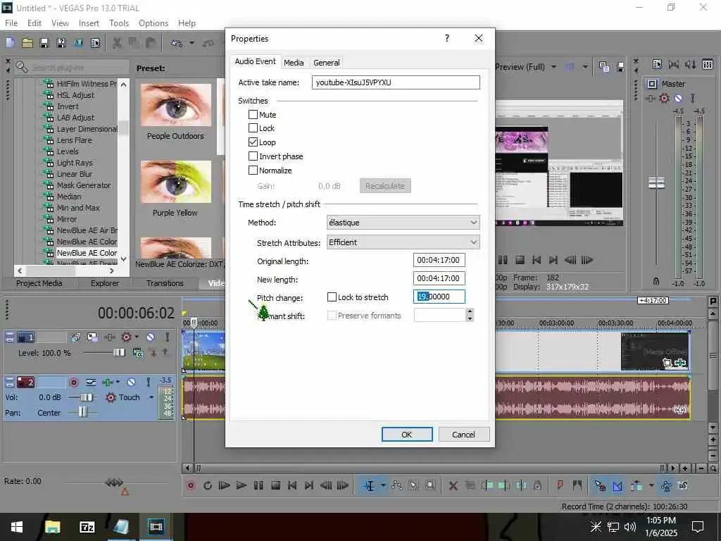Click the 7-Zip icon in the taskbar
Viewport: 721px width, 541px height.
point(87,527)
